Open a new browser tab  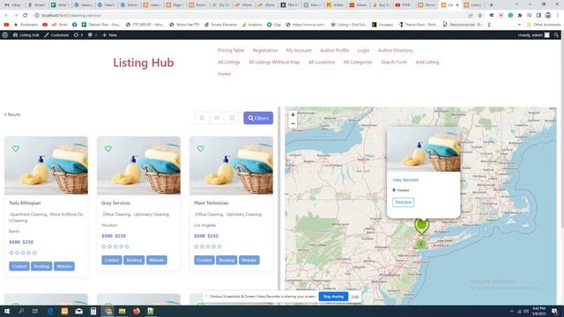491,5
